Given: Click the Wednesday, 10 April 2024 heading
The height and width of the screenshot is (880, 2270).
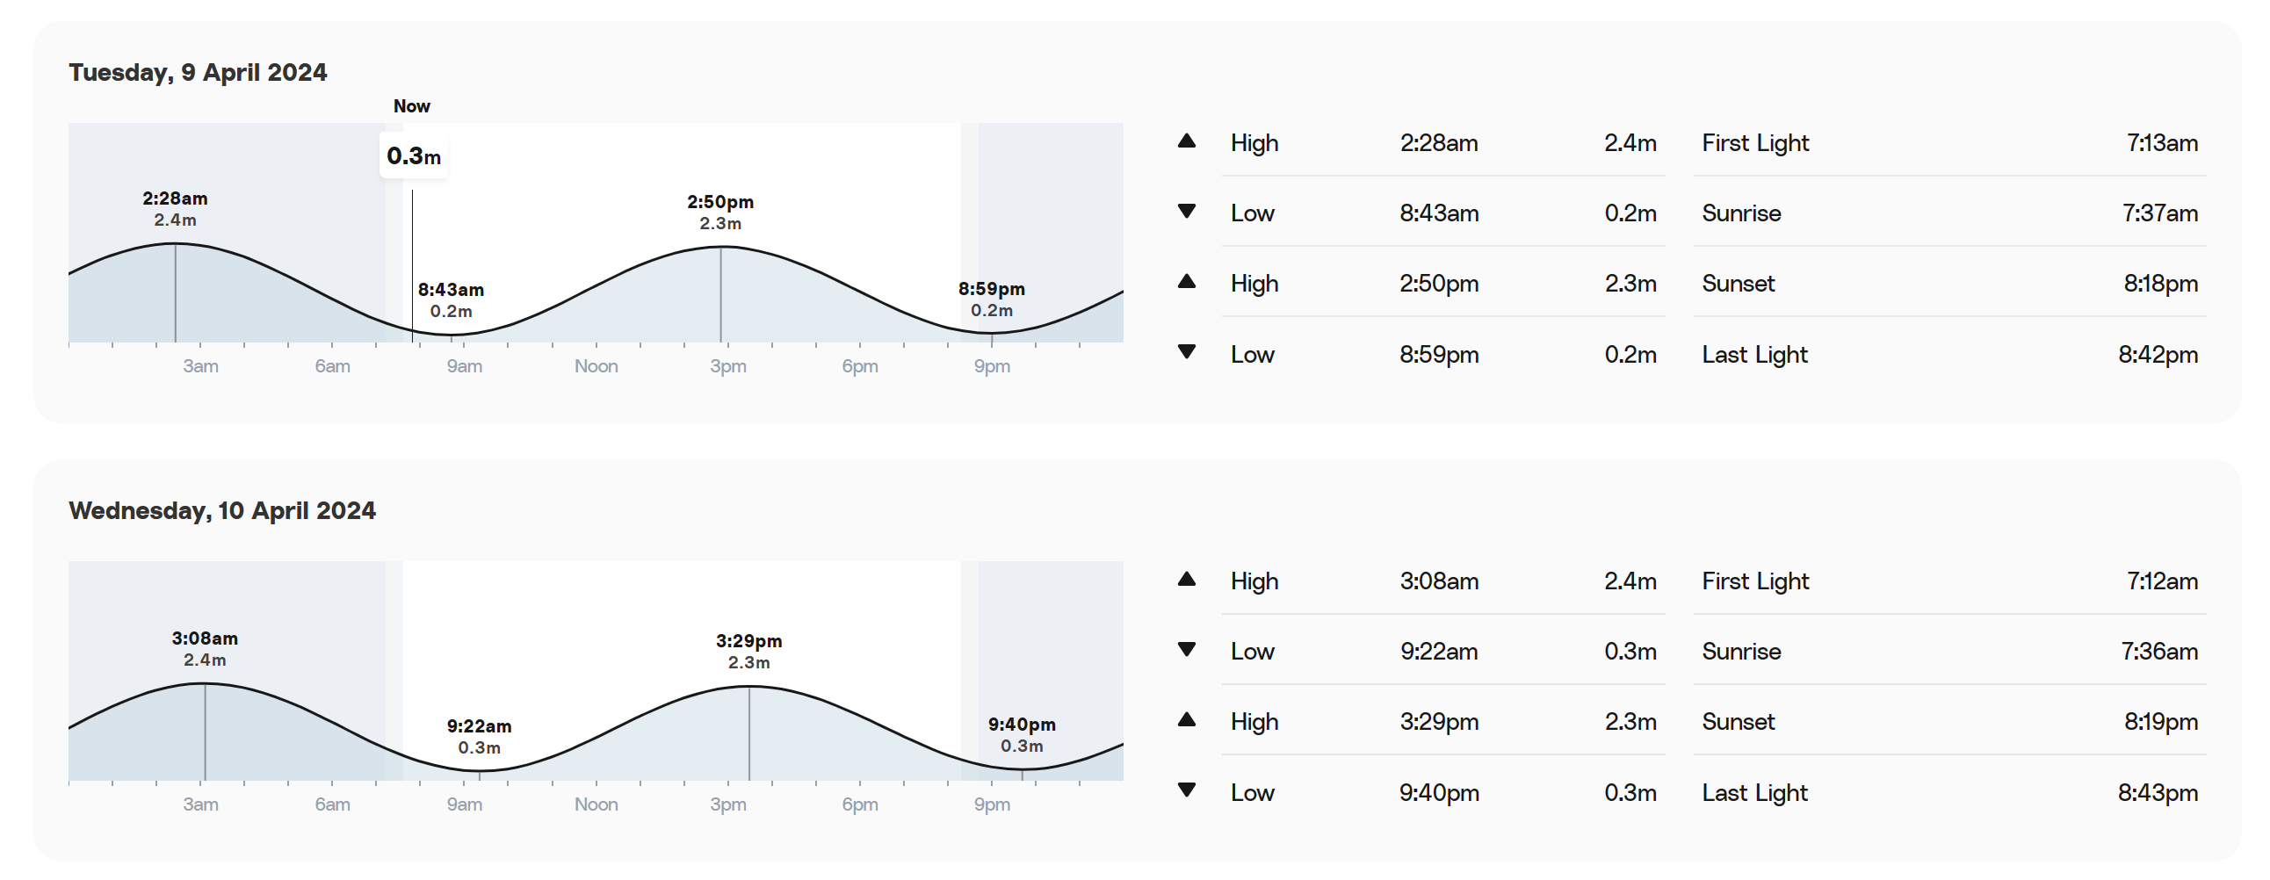Looking at the screenshot, I should coord(223,511).
